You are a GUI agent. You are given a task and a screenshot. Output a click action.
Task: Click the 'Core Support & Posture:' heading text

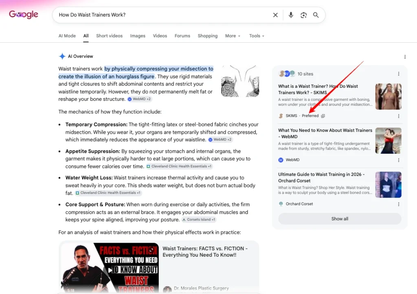click(x=95, y=205)
